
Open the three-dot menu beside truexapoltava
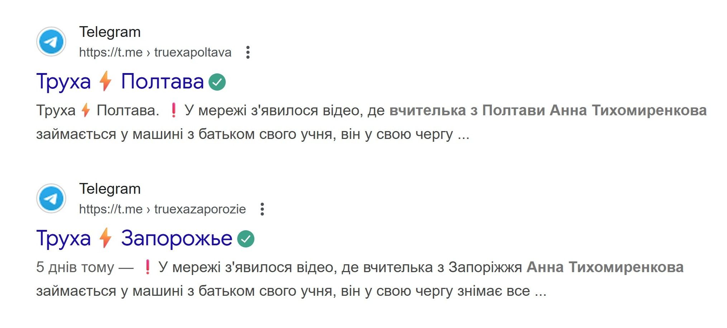point(248,52)
